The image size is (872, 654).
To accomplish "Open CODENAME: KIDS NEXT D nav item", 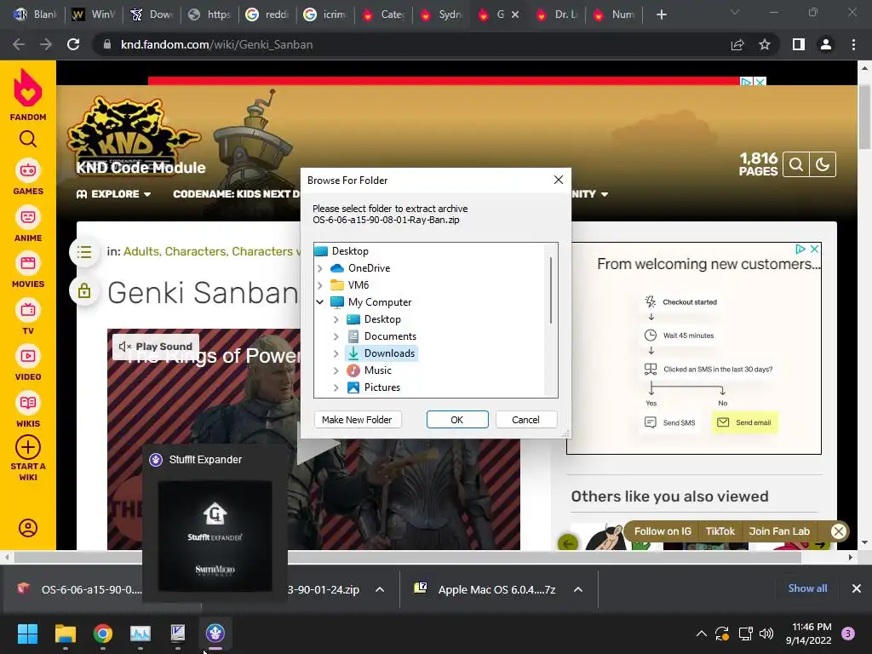I will click(x=237, y=194).
